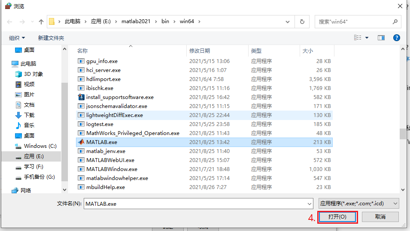Click the 打开(O) button
The width and height of the screenshot is (410, 231).
point(337,217)
